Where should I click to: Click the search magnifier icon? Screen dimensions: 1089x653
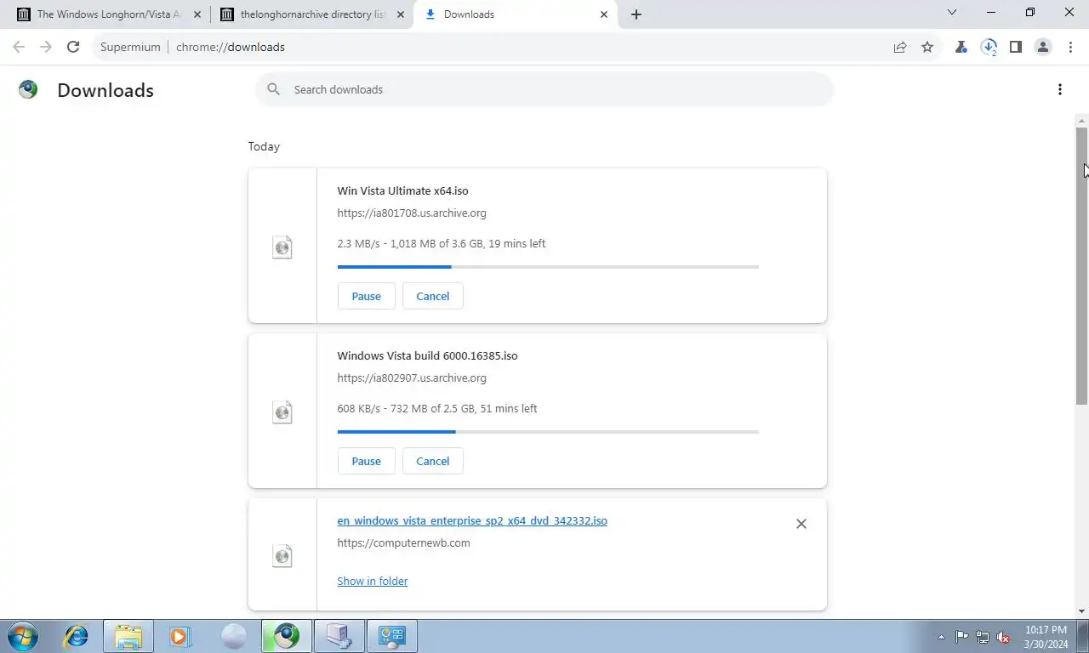tap(273, 89)
